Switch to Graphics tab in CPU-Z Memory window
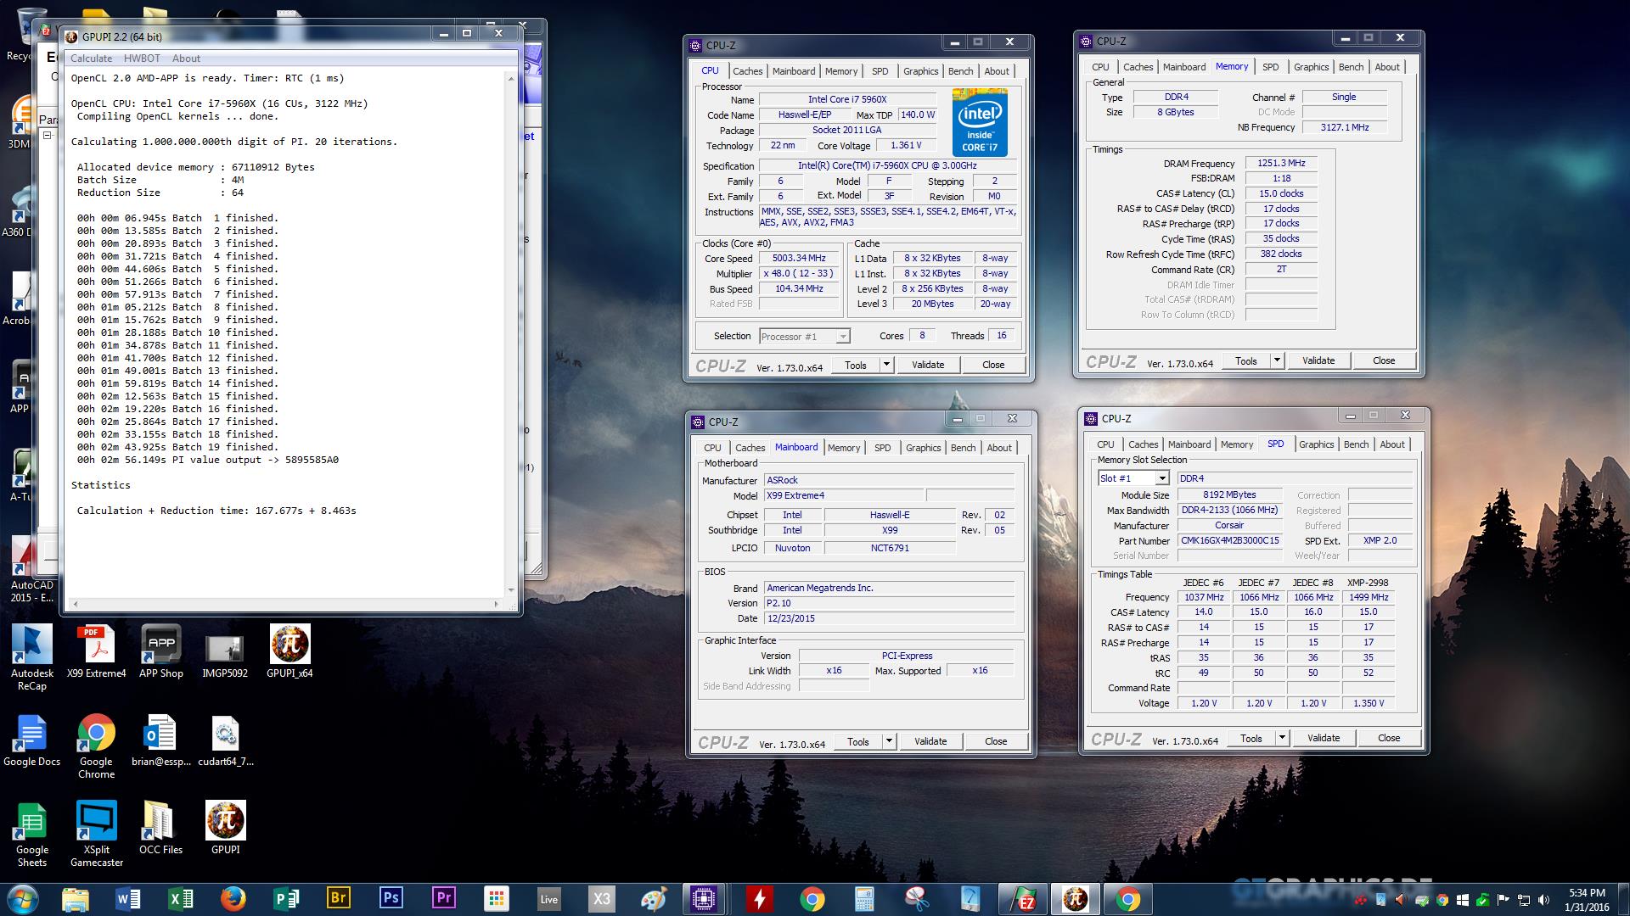This screenshot has height=916, width=1630. (x=1311, y=67)
